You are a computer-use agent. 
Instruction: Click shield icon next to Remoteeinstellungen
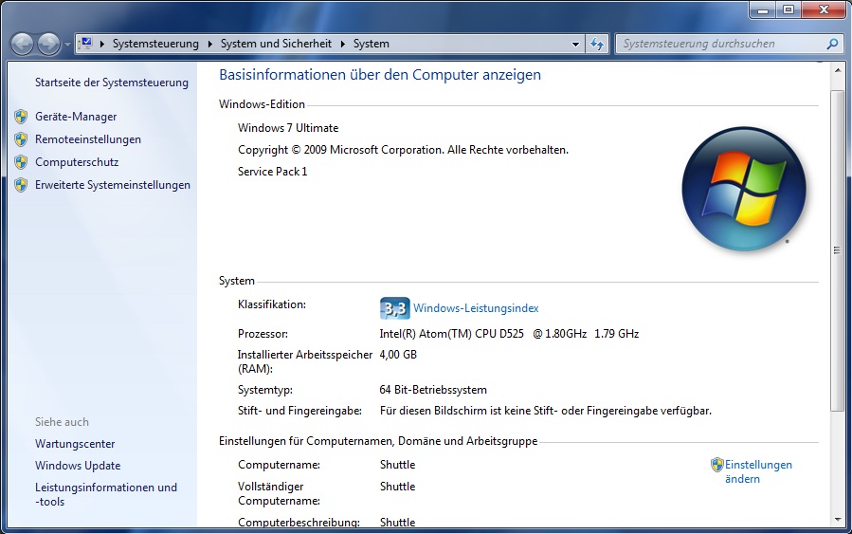click(x=21, y=139)
